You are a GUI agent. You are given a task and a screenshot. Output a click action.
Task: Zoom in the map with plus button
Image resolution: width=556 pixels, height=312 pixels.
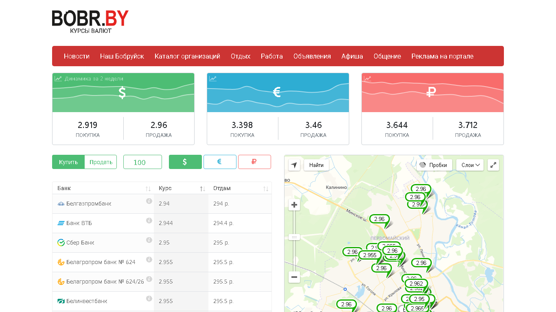294,205
